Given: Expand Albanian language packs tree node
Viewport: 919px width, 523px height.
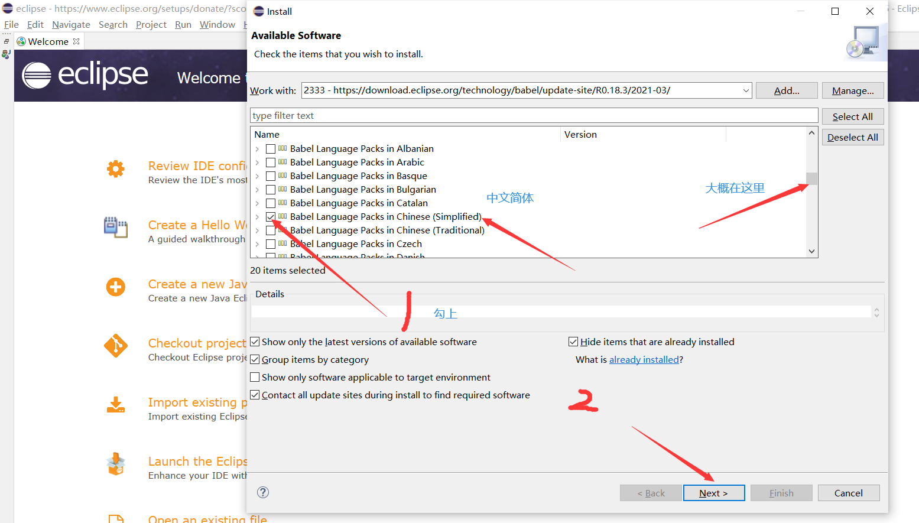Looking at the screenshot, I should tap(257, 149).
